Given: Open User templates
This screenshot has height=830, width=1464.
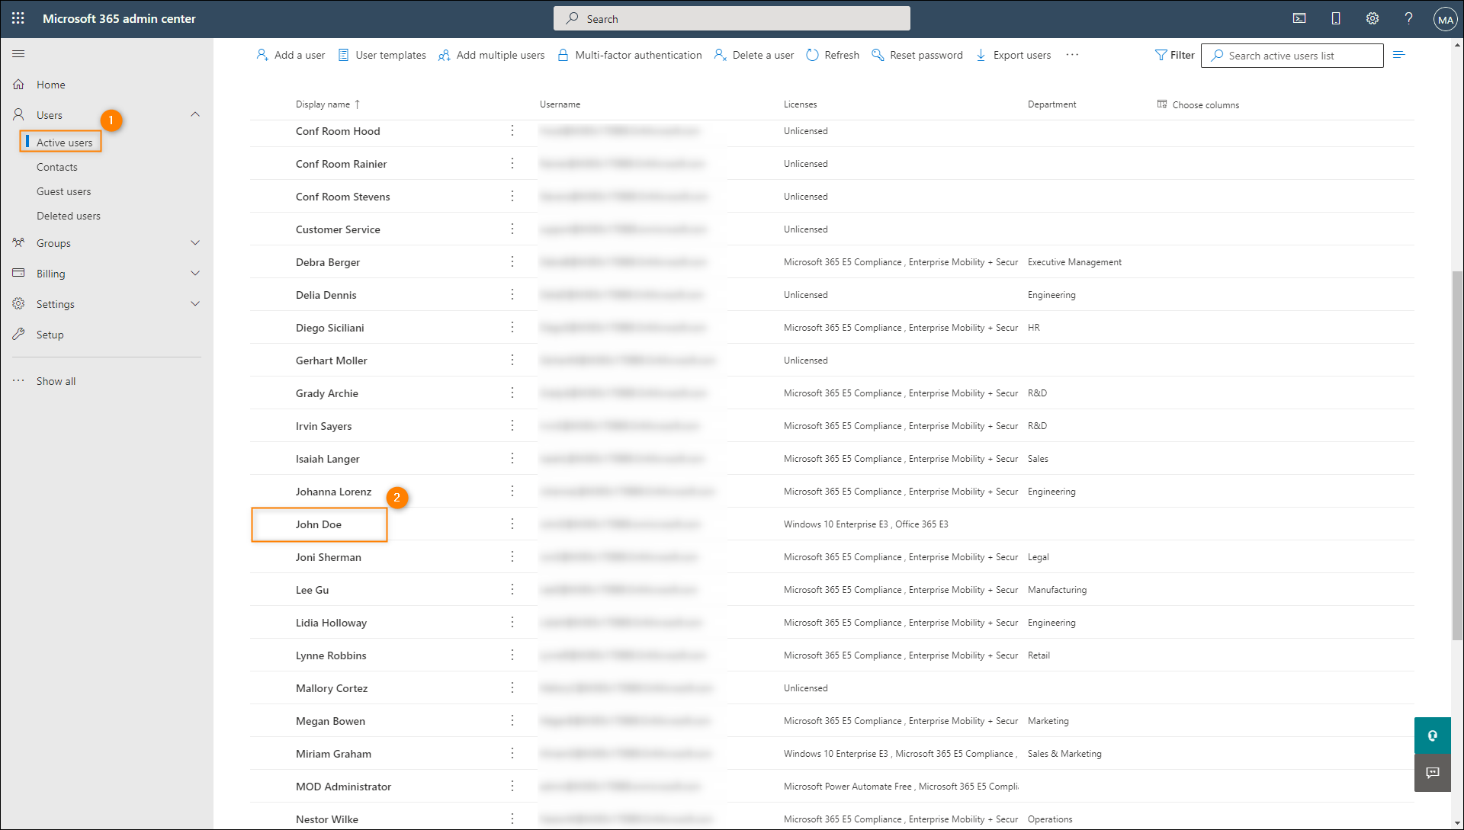Looking at the screenshot, I should click(x=382, y=55).
